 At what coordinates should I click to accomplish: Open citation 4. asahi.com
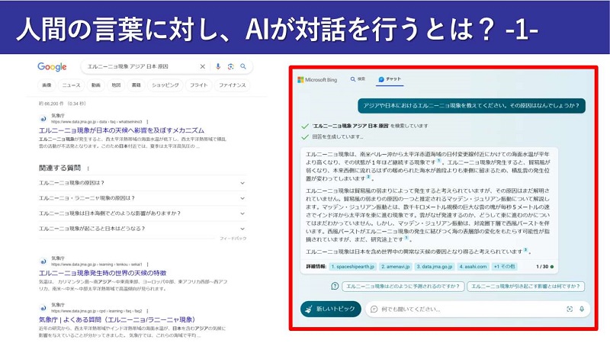click(473, 267)
